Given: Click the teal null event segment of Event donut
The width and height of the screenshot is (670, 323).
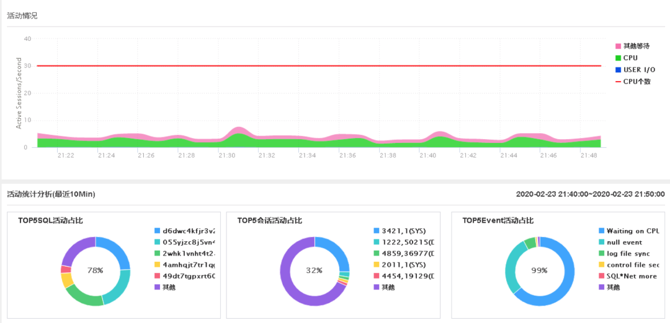Looking at the screenshot, I should 511,267.
